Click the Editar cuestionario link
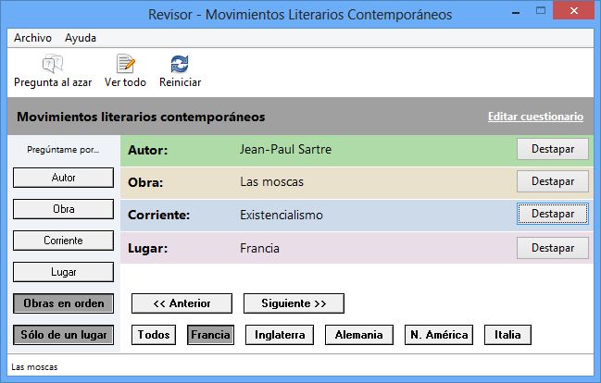 pos(535,117)
